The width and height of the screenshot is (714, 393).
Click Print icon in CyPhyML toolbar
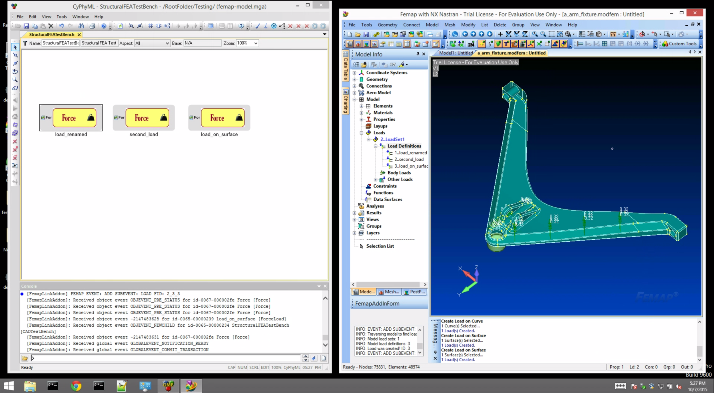(92, 26)
